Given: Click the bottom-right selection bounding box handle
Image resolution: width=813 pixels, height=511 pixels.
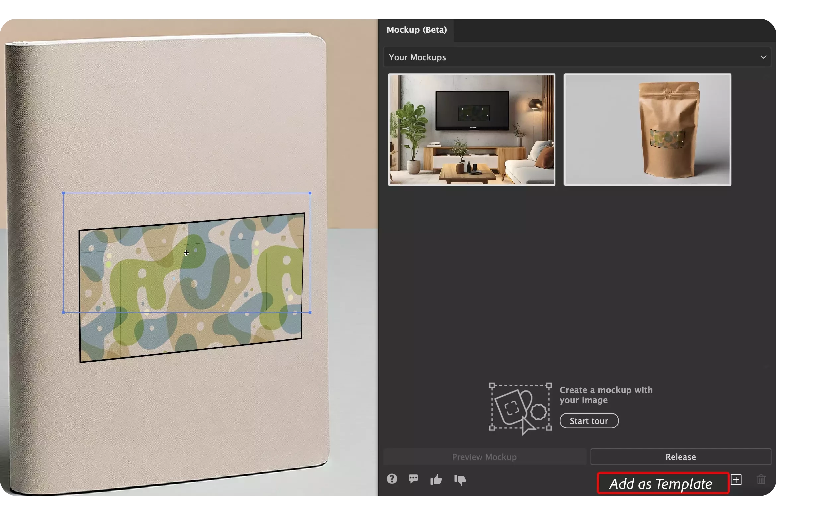Looking at the screenshot, I should [310, 312].
